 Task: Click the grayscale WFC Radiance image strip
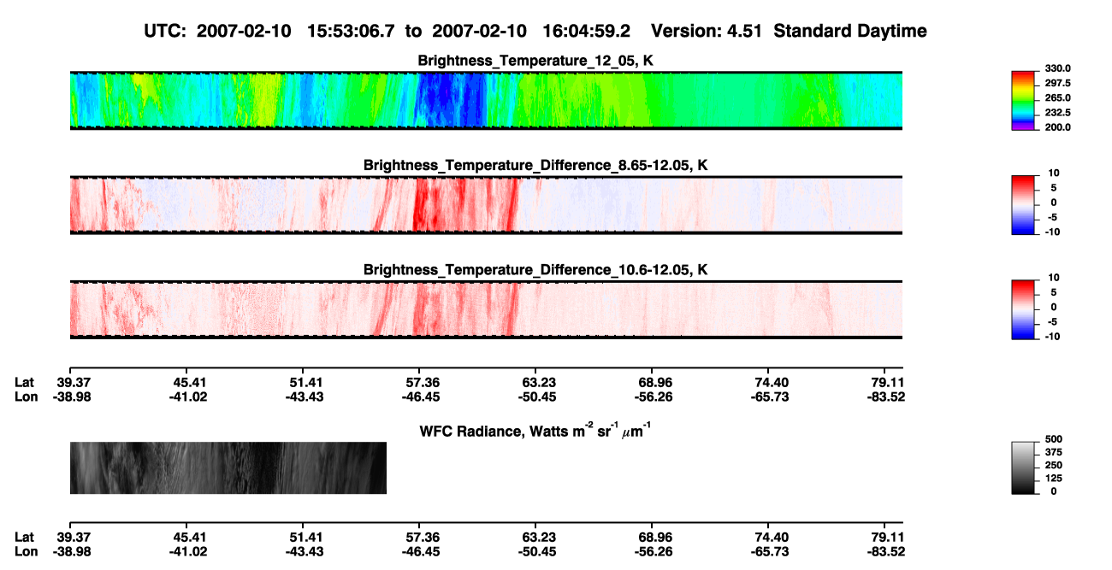coord(228,467)
